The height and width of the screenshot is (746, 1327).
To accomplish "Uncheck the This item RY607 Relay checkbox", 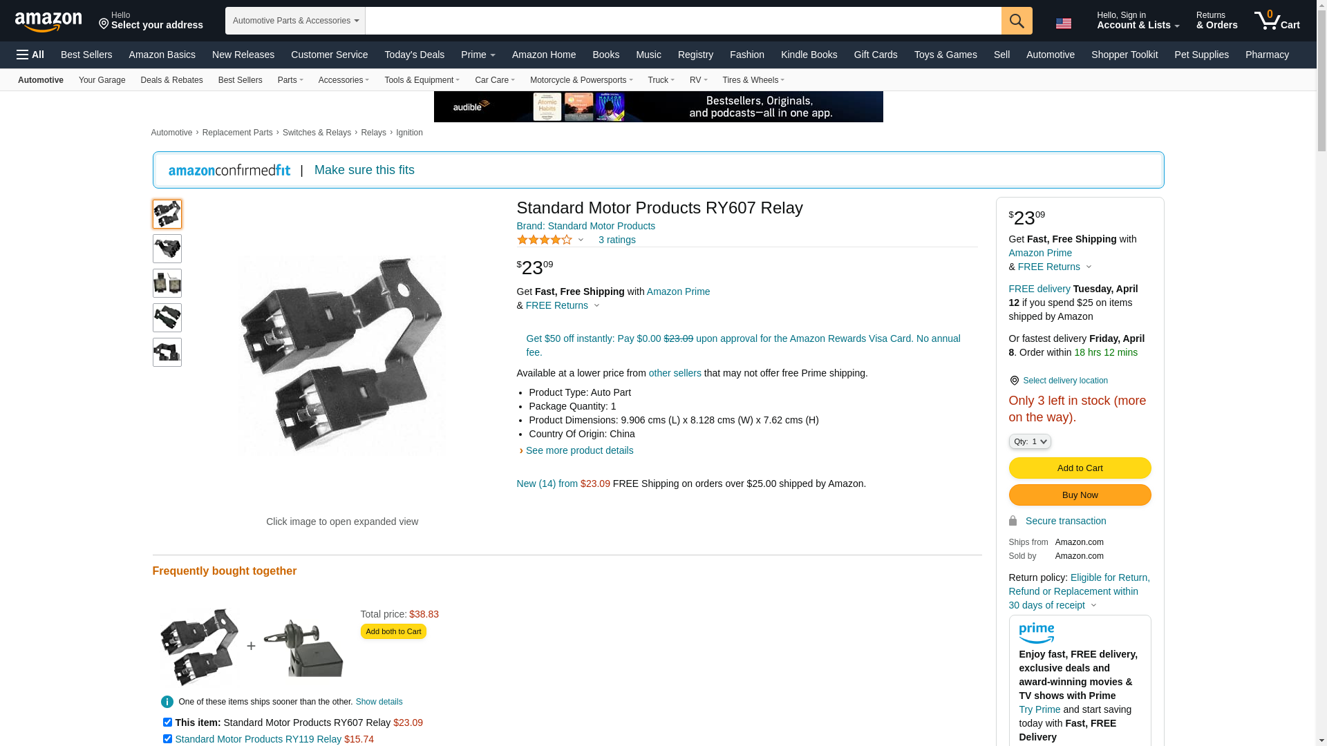I will pyautogui.click(x=167, y=723).
